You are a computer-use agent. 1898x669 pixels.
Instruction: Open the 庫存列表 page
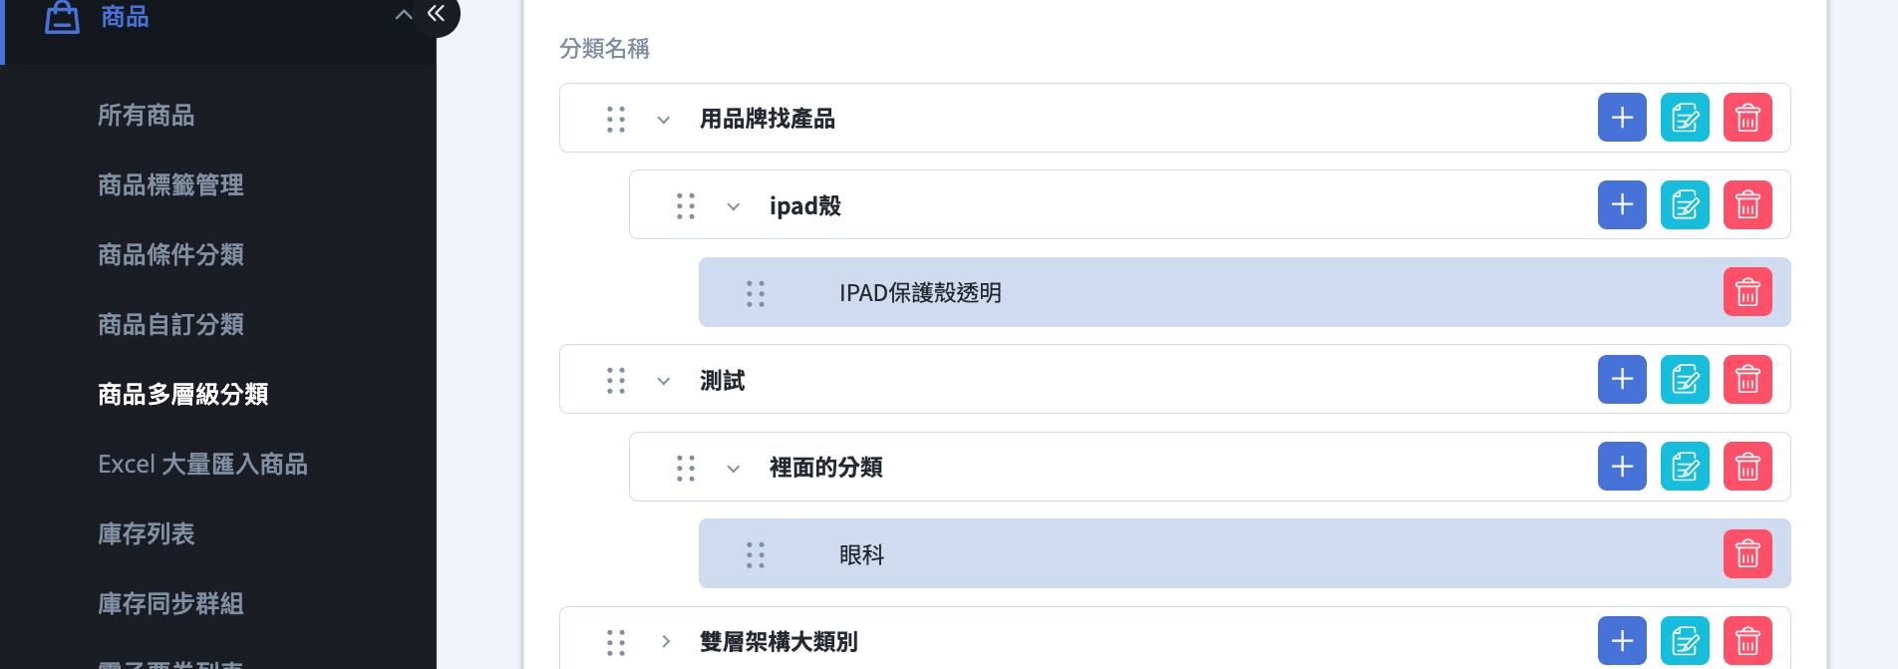coord(147,534)
